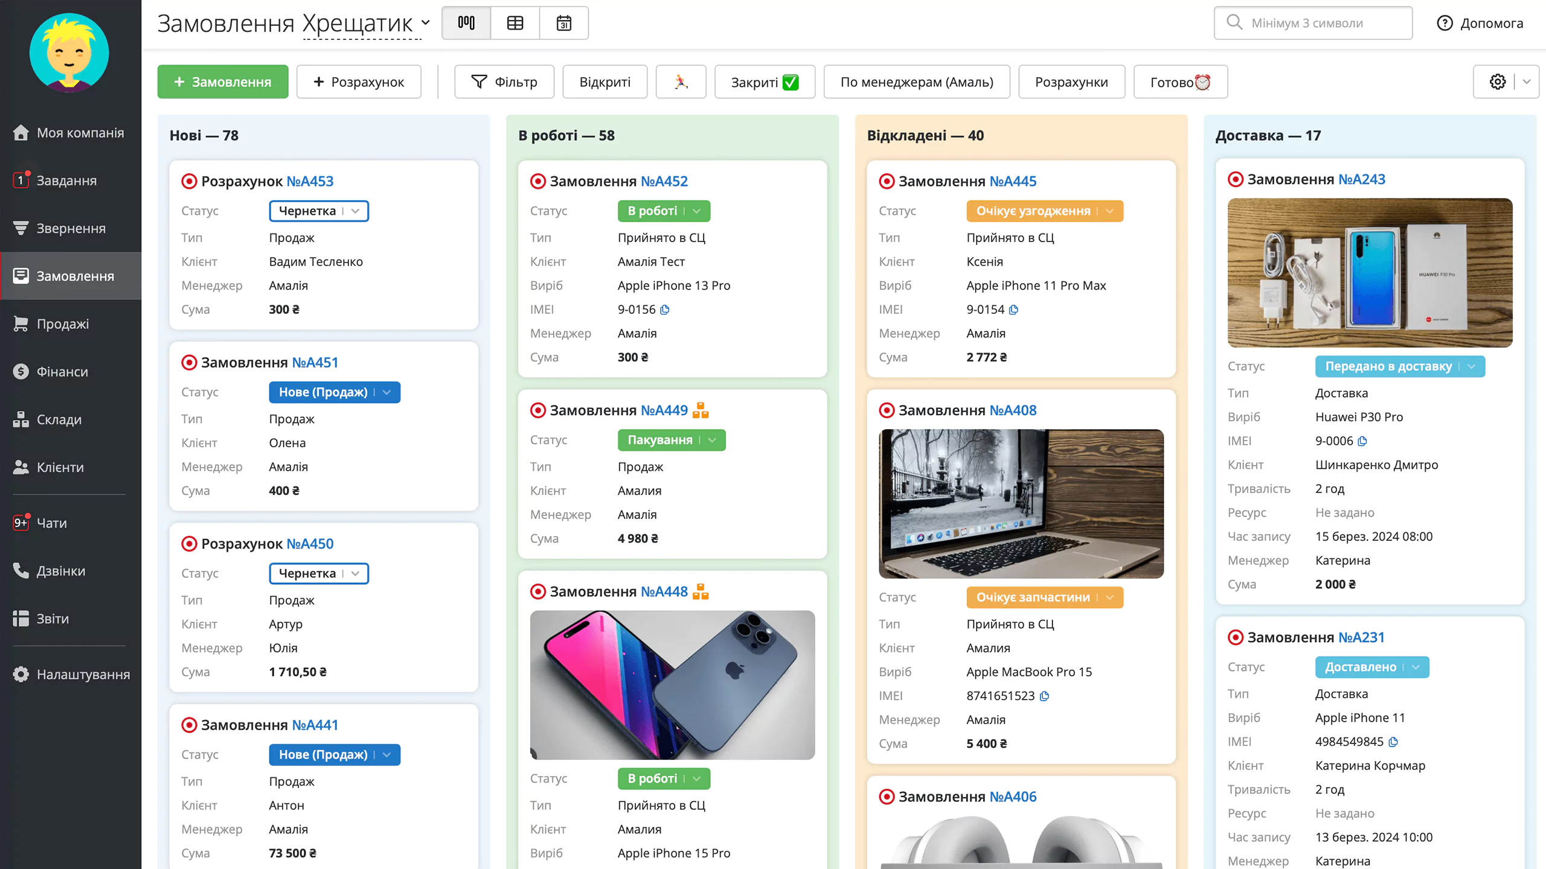
Task: Click boxes icon next to order A449
Action: coord(701,410)
